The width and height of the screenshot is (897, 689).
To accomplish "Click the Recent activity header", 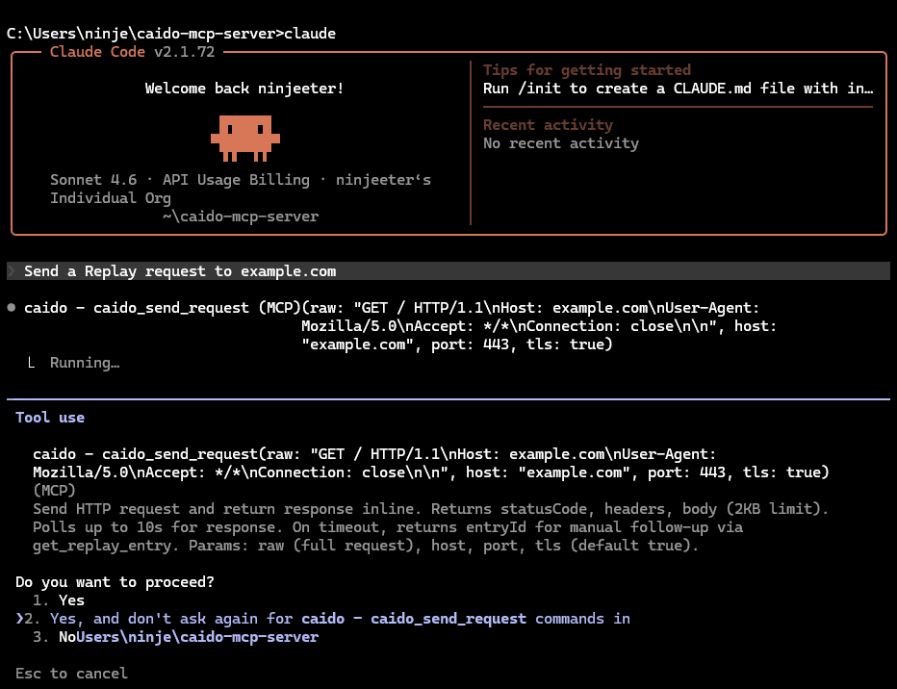I will click(x=547, y=124).
